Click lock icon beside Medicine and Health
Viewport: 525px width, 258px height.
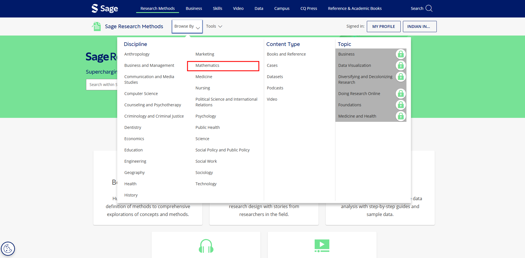[400, 116]
